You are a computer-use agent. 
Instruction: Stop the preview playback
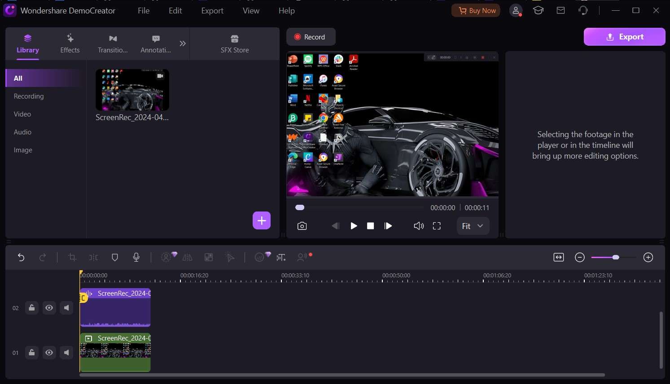click(x=370, y=226)
